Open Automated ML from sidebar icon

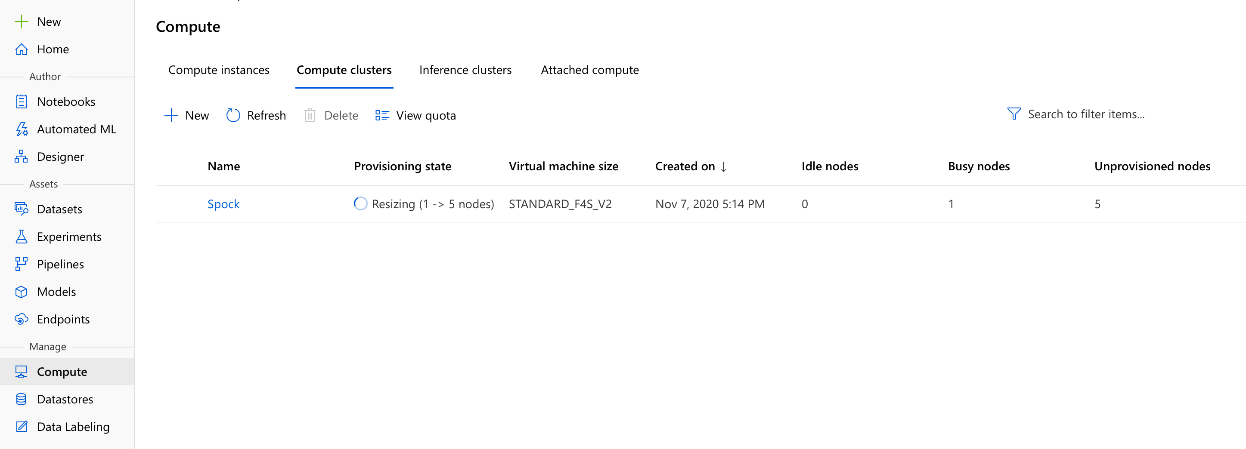click(x=22, y=129)
